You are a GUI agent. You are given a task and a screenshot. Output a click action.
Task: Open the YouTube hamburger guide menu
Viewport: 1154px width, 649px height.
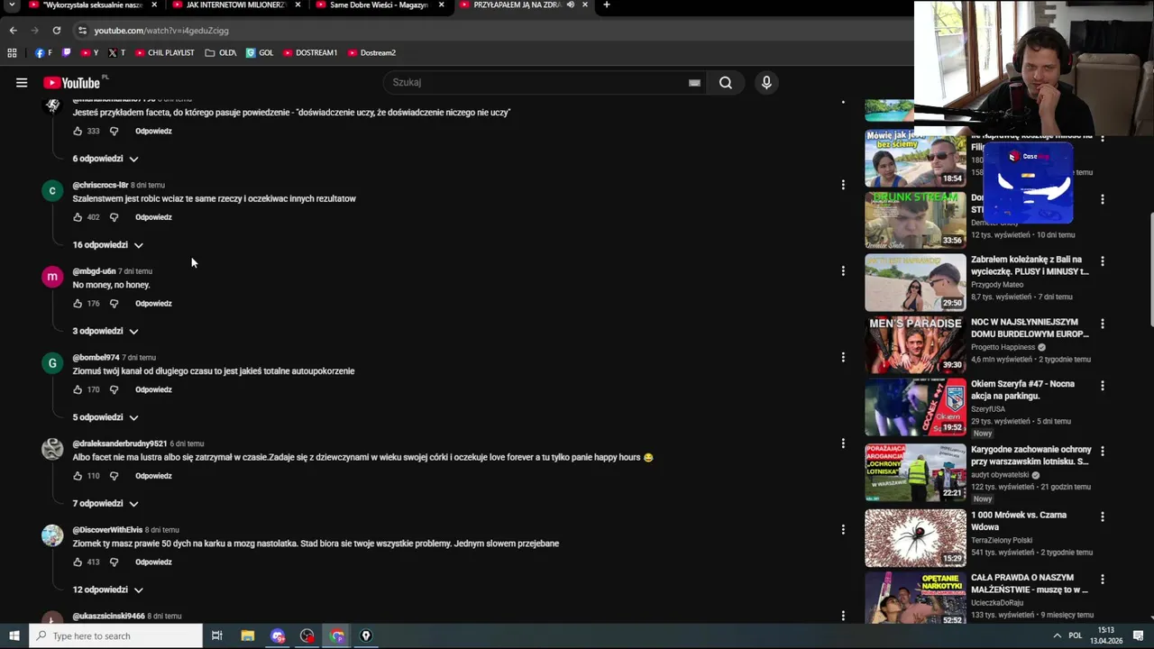[x=22, y=83]
